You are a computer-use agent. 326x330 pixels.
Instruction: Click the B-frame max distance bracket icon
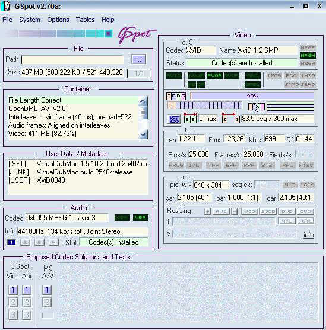[191, 118]
